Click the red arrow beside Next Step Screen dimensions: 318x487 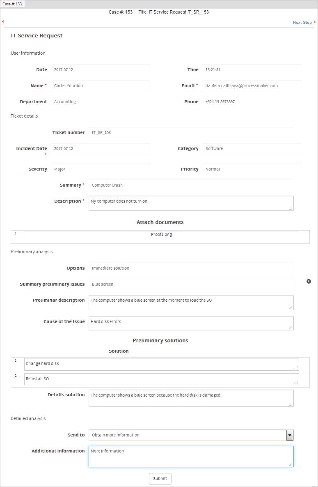pyautogui.click(x=315, y=22)
